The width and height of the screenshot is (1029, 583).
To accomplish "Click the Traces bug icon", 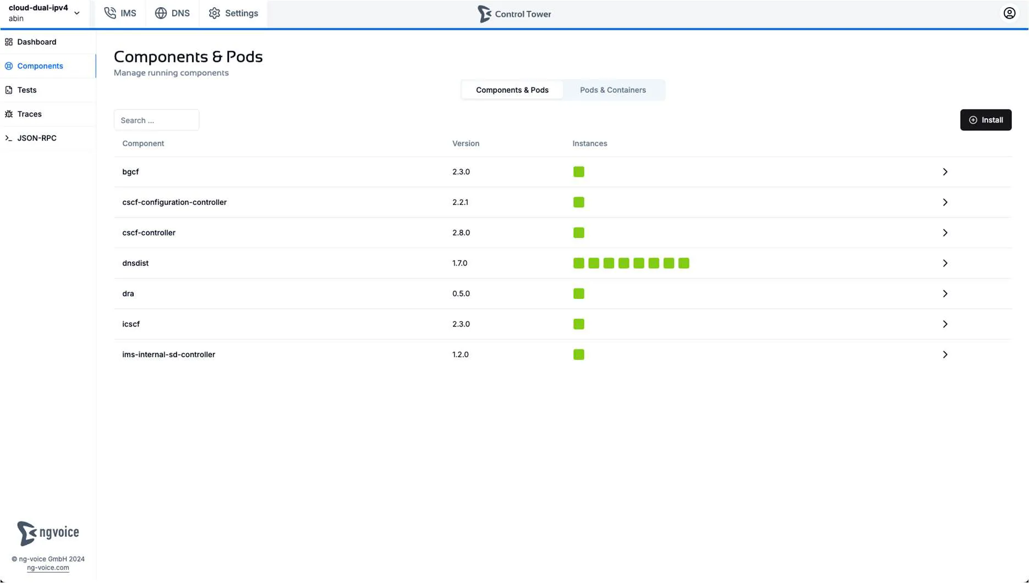I will click(9, 114).
